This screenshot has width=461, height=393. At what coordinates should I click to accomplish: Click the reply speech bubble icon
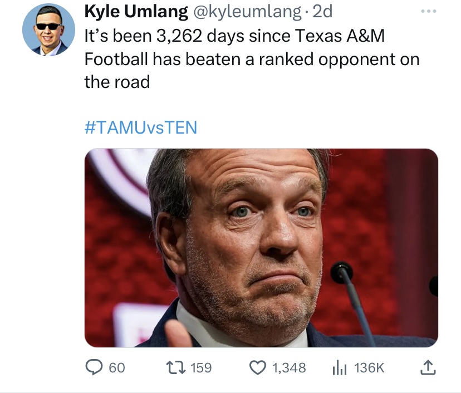pos(95,368)
